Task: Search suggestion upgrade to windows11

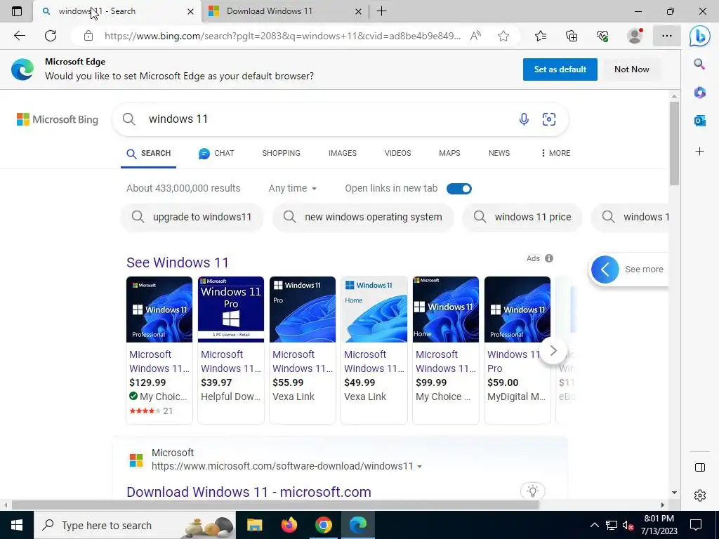Action: click(x=192, y=217)
